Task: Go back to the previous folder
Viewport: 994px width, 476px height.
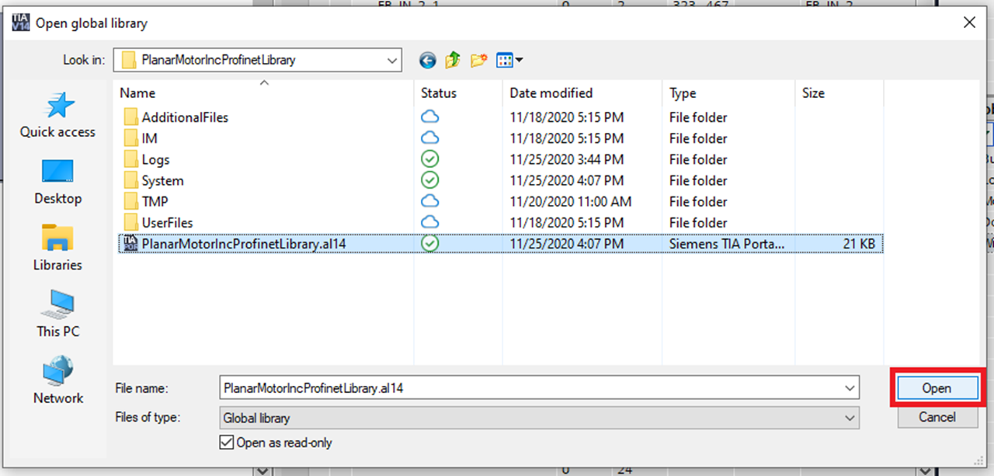Action: point(427,60)
